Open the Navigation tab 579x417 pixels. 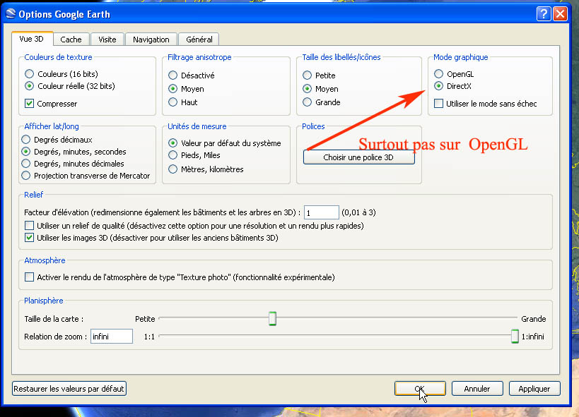click(151, 40)
